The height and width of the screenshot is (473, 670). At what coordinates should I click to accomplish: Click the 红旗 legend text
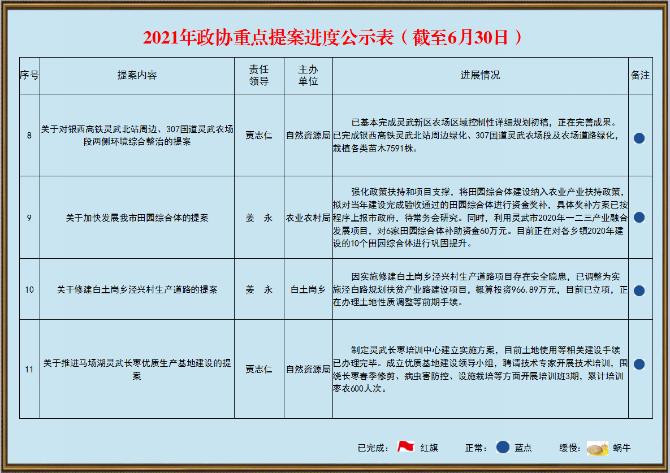pyautogui.click(x=429, y=448)
